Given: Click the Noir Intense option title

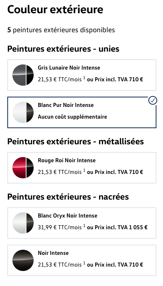Looking at the screenshot, I should (x=53, y=253).
